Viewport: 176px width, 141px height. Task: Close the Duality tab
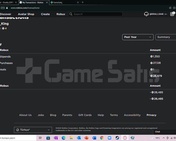[x=16, y=2]
